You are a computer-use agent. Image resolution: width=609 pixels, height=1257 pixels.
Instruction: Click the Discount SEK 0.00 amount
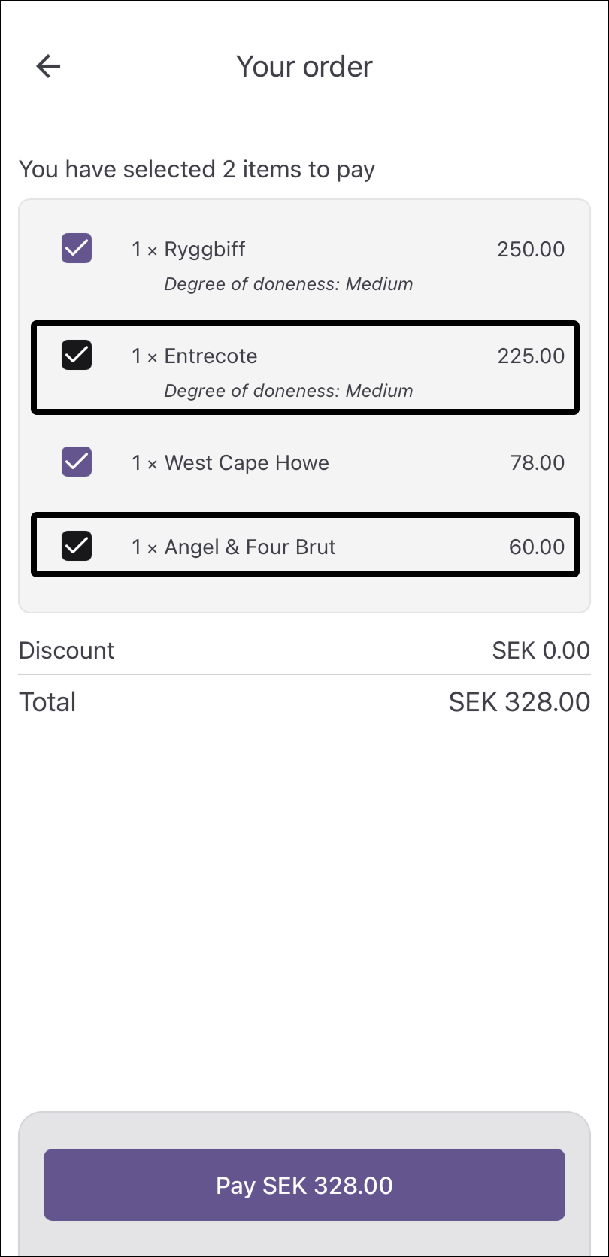[x=541, y=650]
